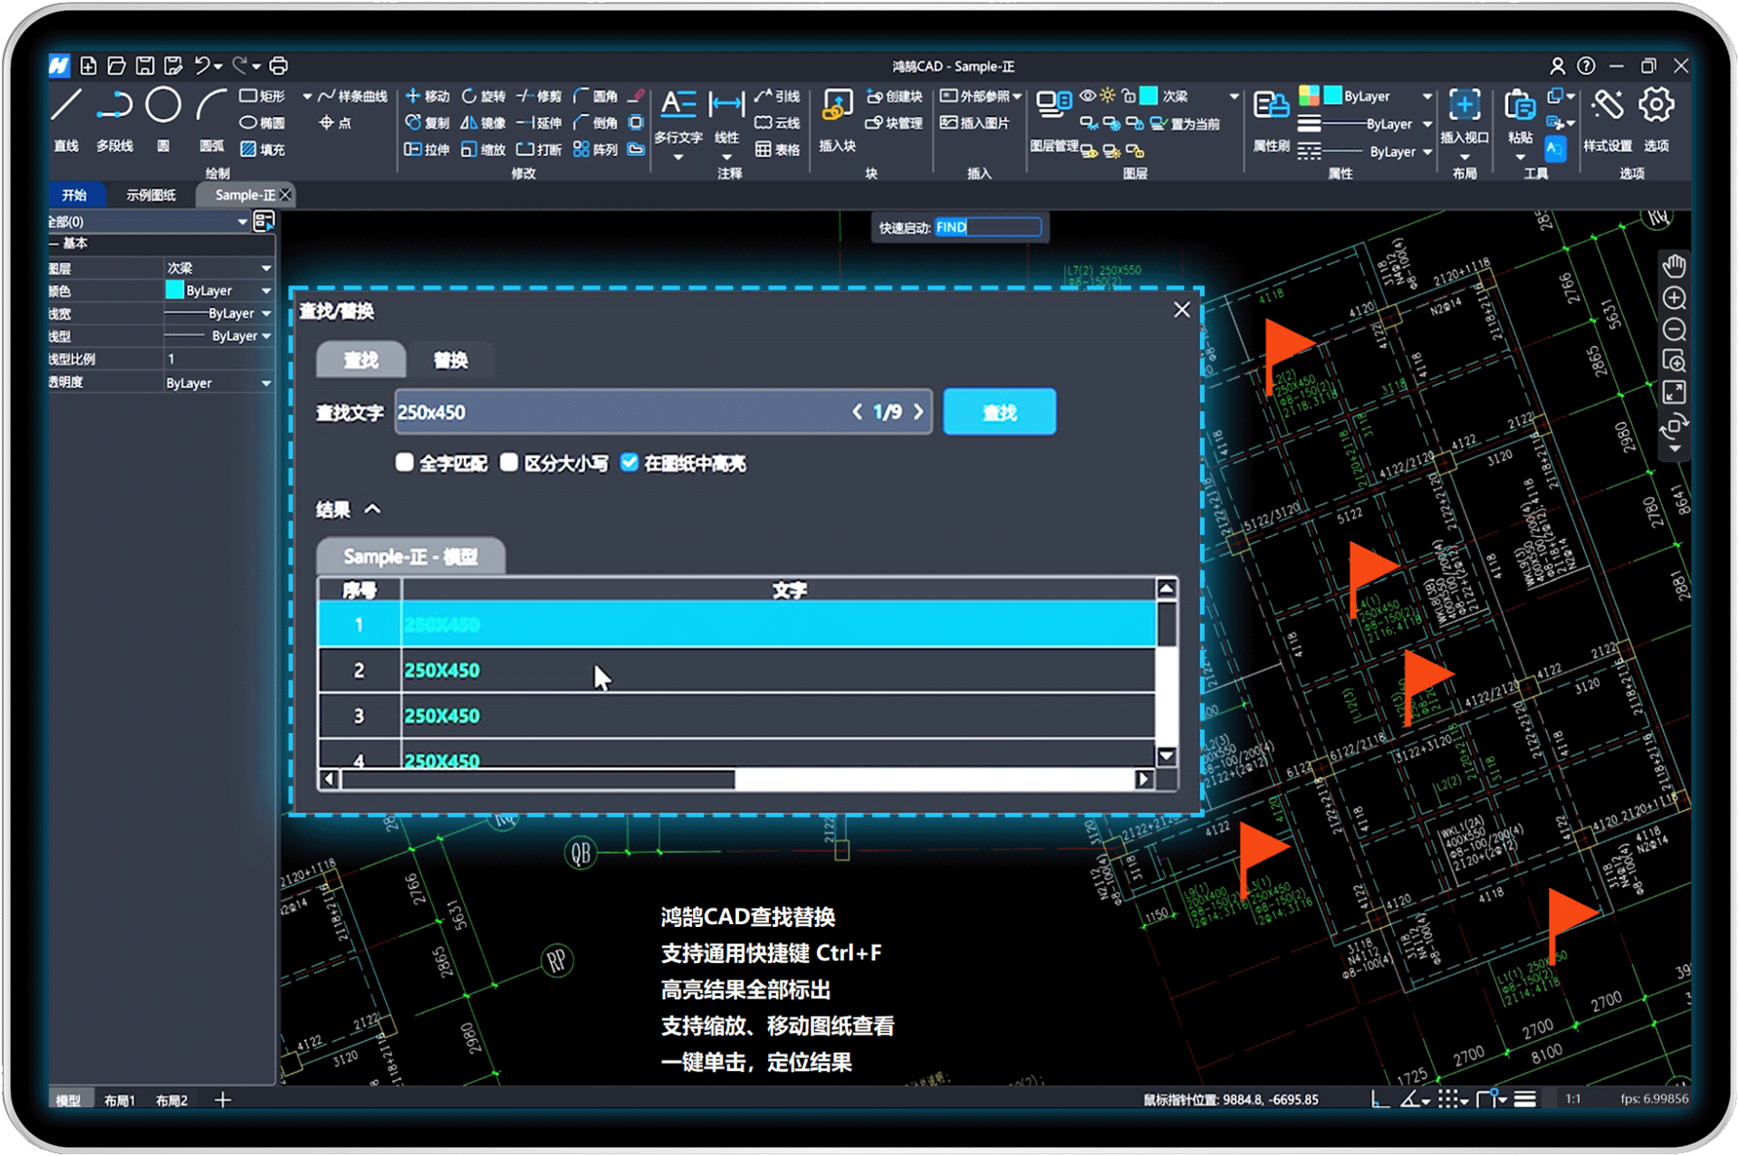Select the 圆 (Circle) tool

click(163, 119)
